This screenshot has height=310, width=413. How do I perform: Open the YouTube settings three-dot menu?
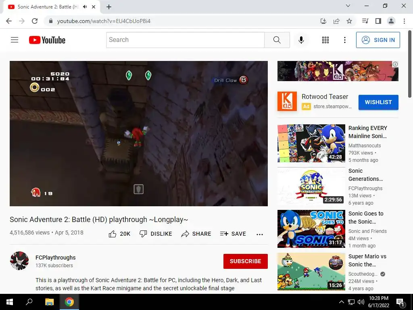(344, 40)
